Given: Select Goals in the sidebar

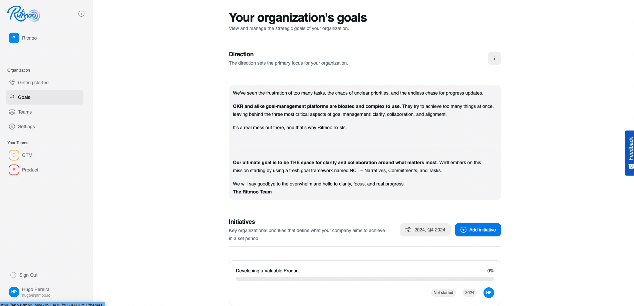Looking at the screenshot, I should 24,97.
